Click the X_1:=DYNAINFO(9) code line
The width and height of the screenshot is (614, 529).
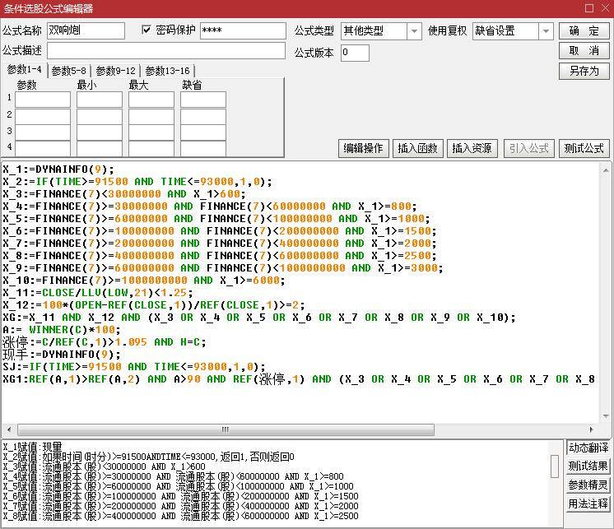pos(58,169)
